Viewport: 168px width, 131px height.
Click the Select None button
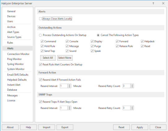pos(65,58)
